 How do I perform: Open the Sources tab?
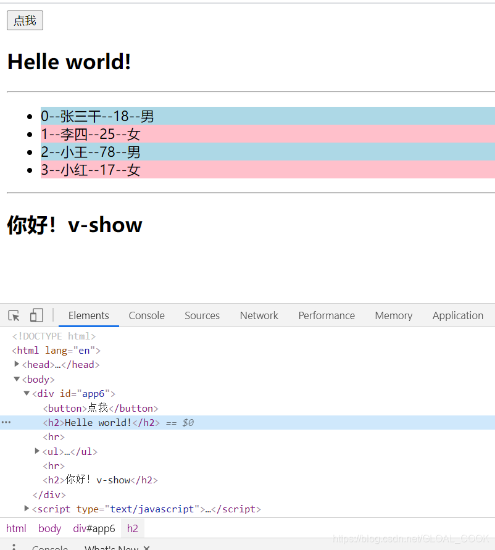point(202,315)
